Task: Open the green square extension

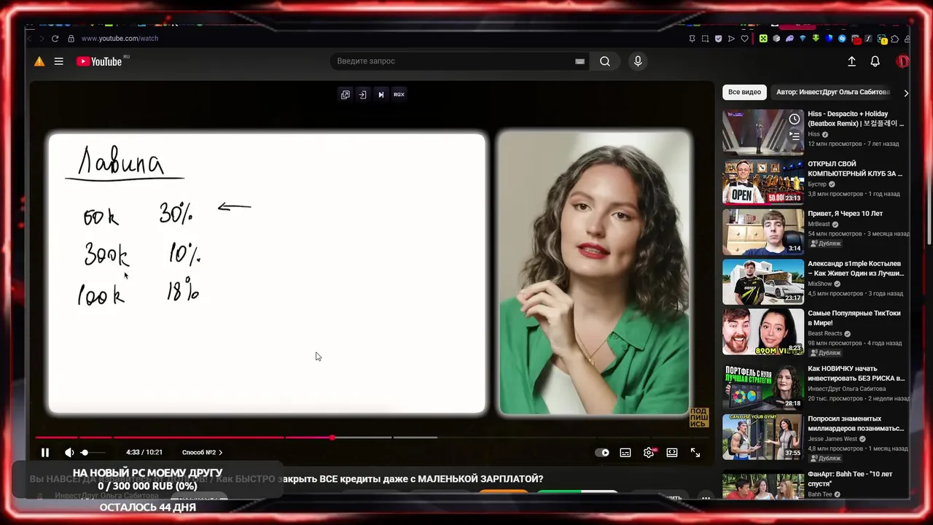Action: [763, 39]
